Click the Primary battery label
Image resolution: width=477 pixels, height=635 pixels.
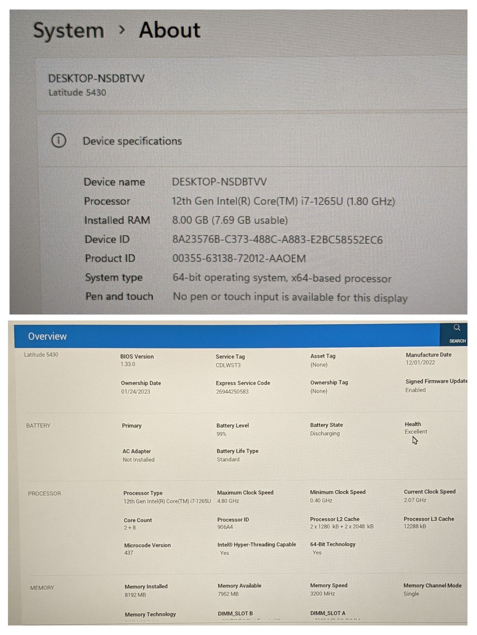[131, 425]
